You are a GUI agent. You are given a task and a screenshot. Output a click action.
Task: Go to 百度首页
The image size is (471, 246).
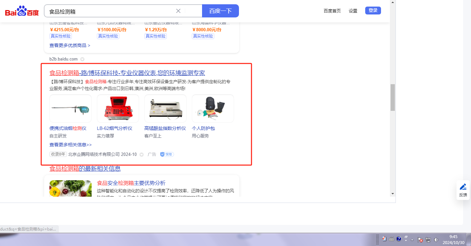pos(332,11)
